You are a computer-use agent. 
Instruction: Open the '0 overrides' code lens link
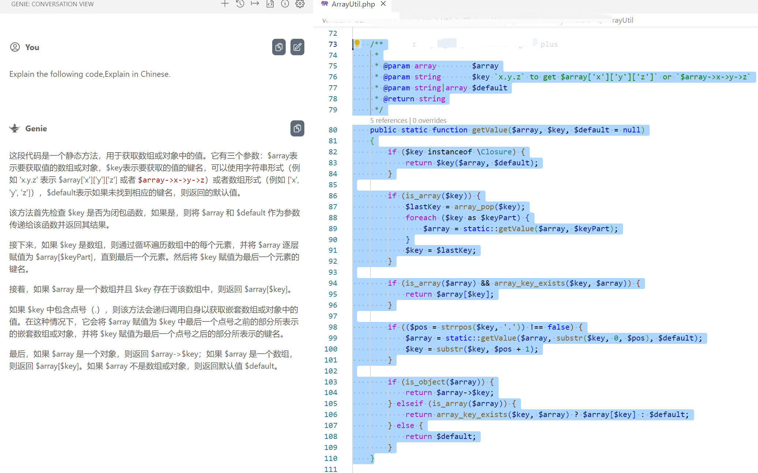point(429,120)
